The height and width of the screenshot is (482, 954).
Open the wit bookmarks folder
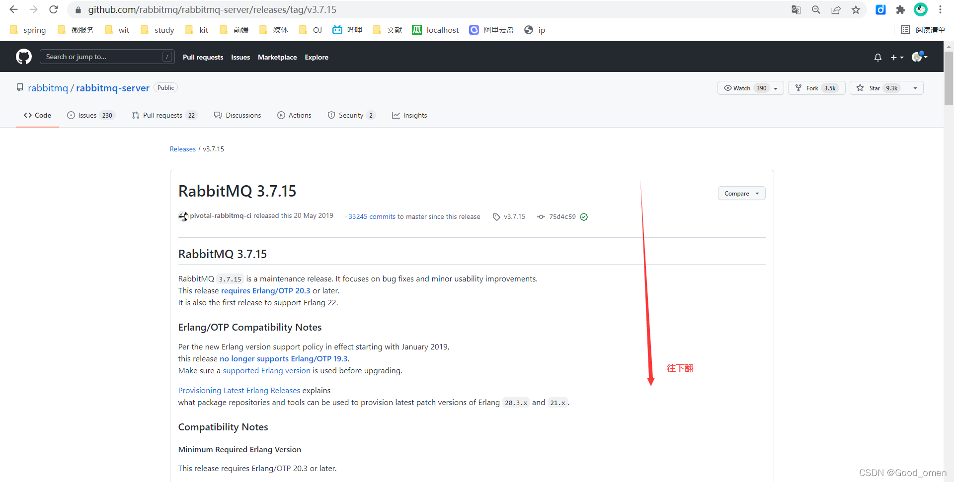pos(117,30)
